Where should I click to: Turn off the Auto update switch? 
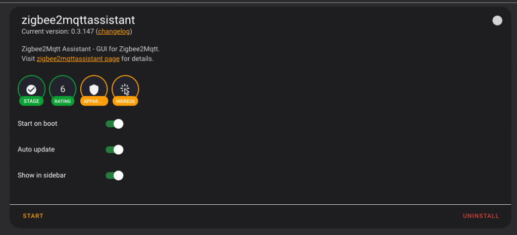point(115,149)
